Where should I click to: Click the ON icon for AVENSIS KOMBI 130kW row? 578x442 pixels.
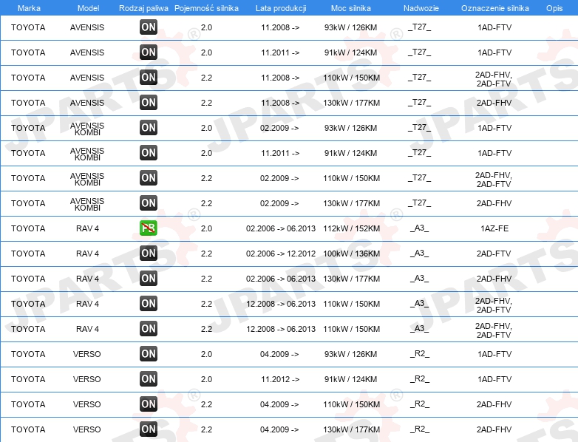pyautogui.click(x=149, y=203)
